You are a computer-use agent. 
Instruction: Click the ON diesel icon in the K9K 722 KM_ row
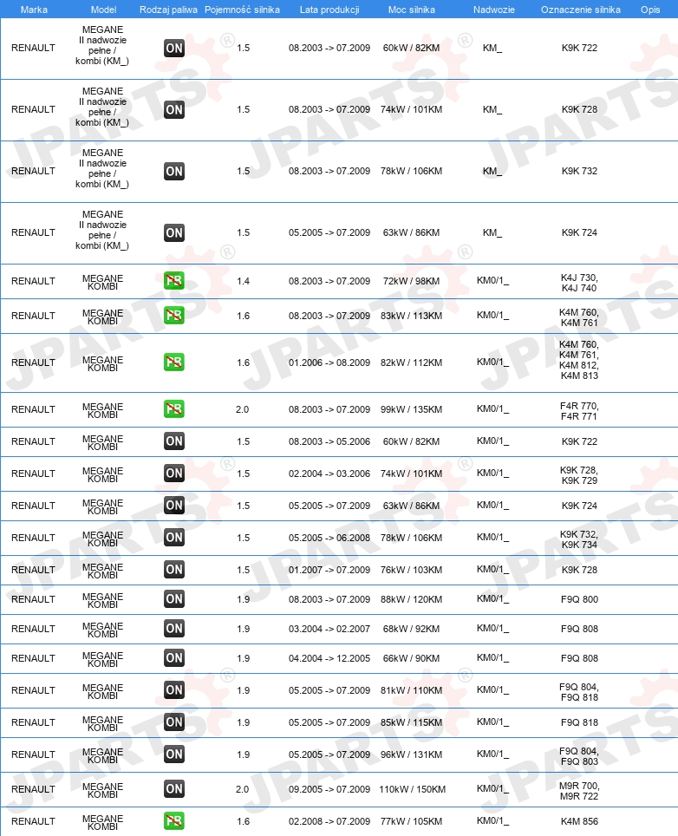pos(173,48)
